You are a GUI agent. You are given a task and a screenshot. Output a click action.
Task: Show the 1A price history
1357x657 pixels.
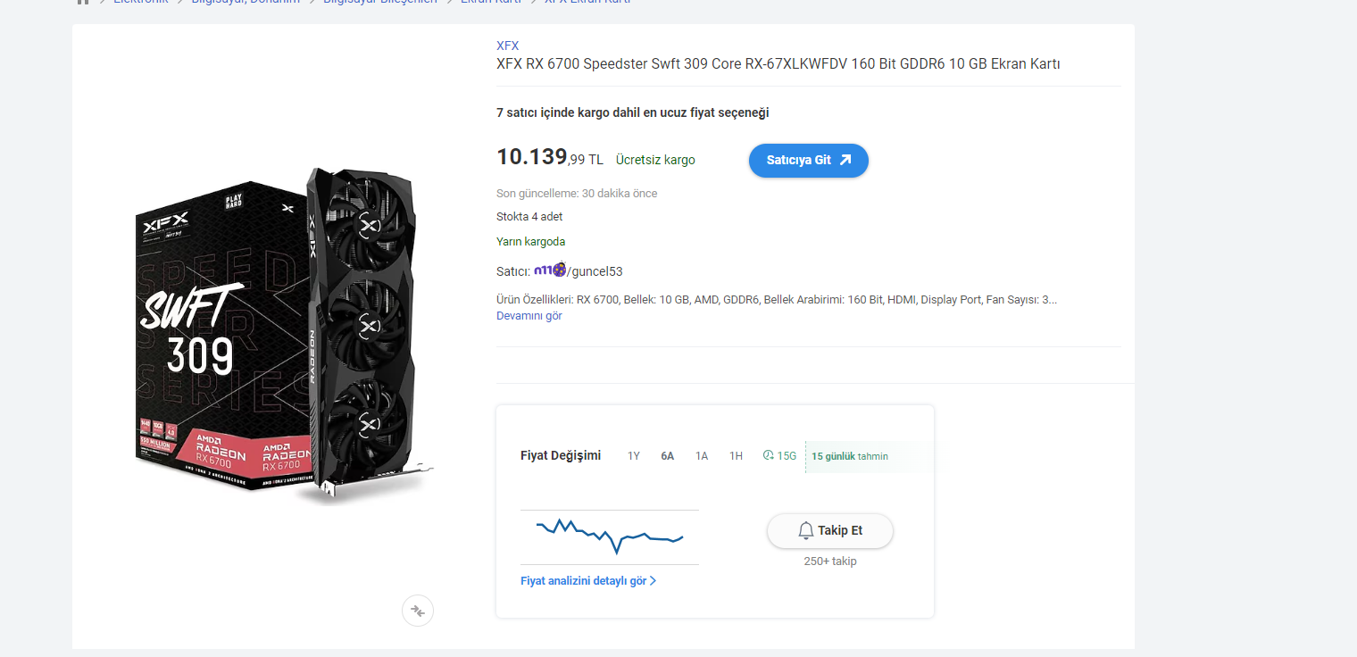[702, 456]
